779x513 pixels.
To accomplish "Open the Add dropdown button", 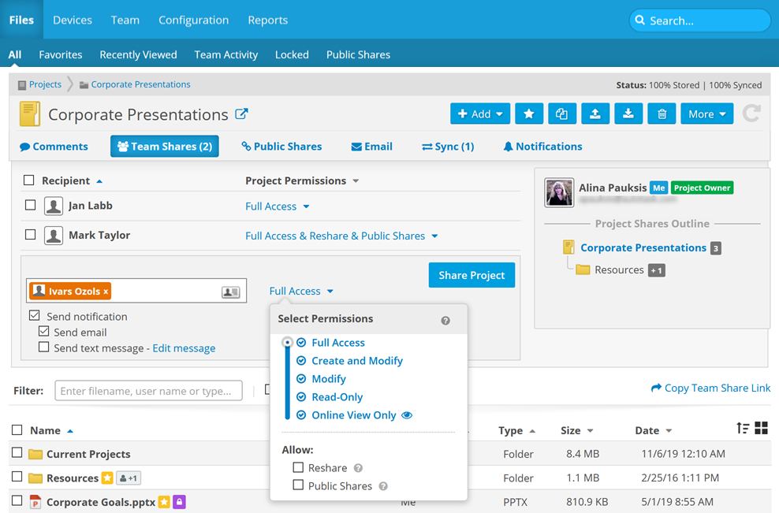I will 480,114.
